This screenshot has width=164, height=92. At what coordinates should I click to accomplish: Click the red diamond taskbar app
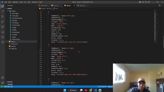pyautogui.click(x=86, y=90)
